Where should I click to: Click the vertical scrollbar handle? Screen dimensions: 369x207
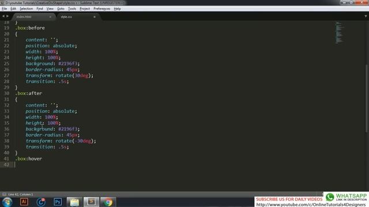[x=367, y=98]
